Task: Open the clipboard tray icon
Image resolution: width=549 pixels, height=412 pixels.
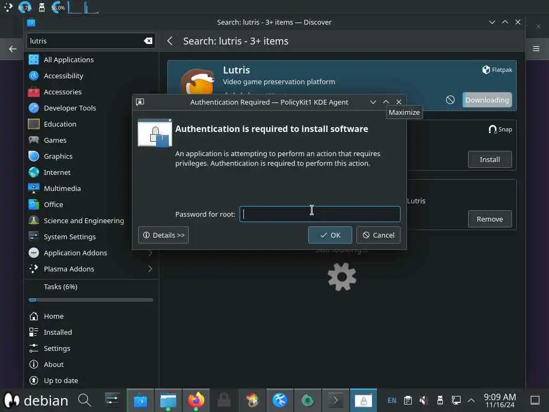Action: tap(408, 400)
